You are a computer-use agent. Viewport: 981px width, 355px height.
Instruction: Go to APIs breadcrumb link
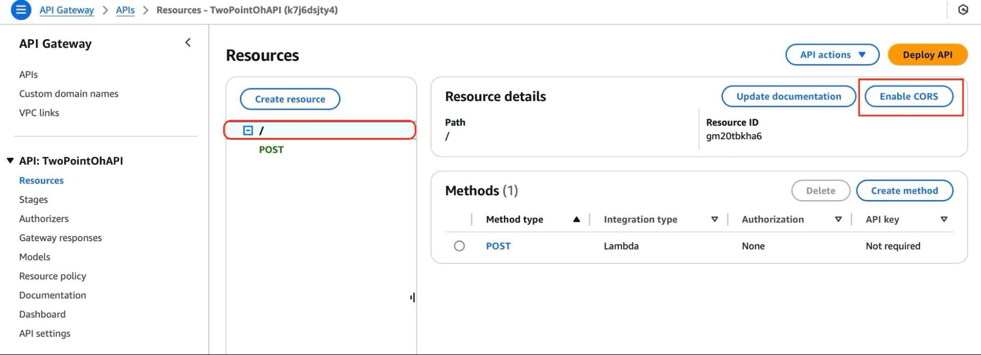[125, 10]
